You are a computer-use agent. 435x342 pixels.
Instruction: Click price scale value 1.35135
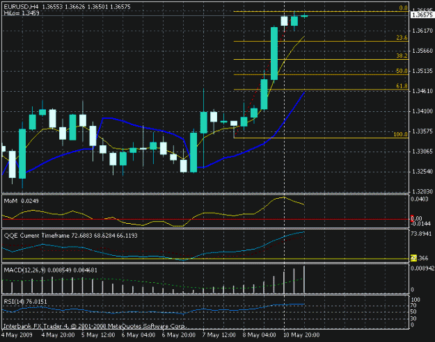click(x=422, y=71)
